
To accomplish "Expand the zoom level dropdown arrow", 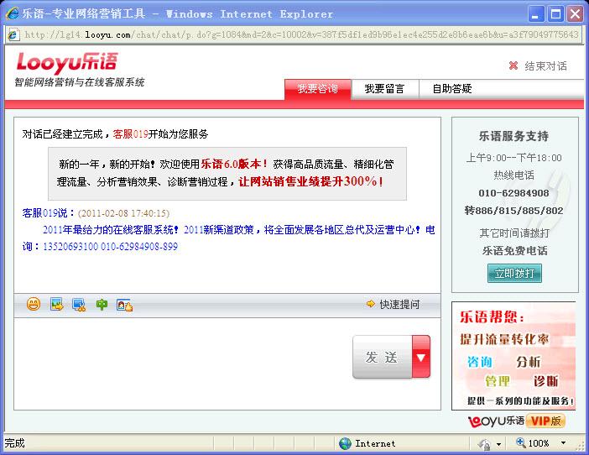I will [x=563, y=443].
